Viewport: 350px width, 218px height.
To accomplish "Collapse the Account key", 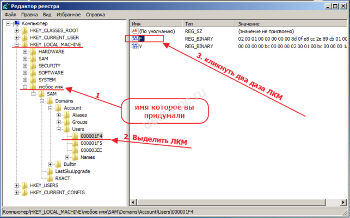I will click(x=50, y=108).
